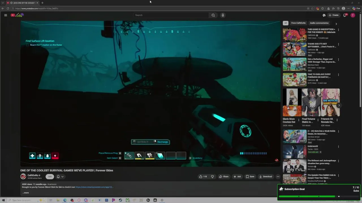Go back in the browser

click(3, 8)
